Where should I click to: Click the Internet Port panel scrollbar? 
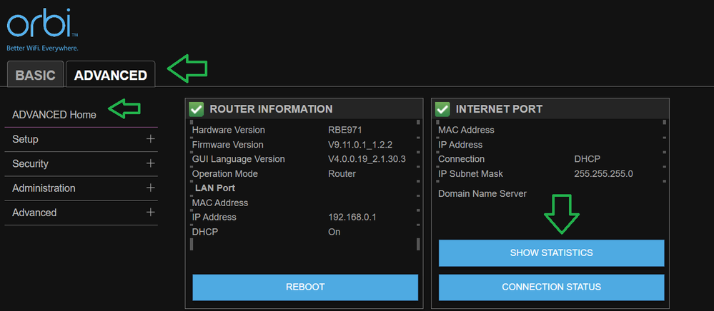point(664,160)
